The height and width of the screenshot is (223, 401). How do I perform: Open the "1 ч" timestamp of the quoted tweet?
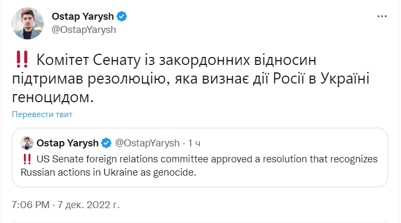194,143
